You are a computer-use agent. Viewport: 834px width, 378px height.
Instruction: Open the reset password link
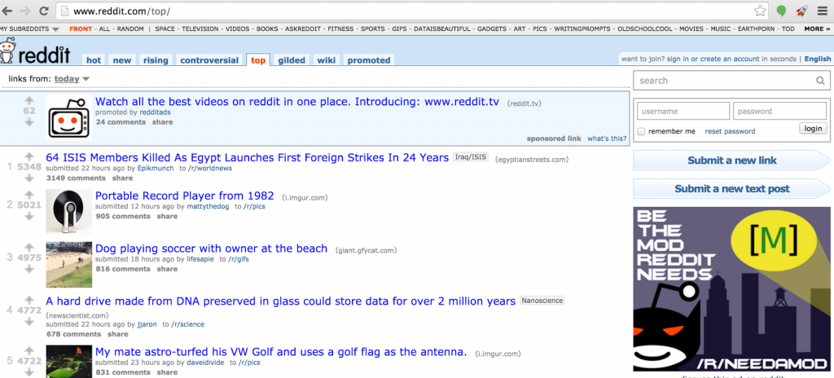[x=730, y=131]
